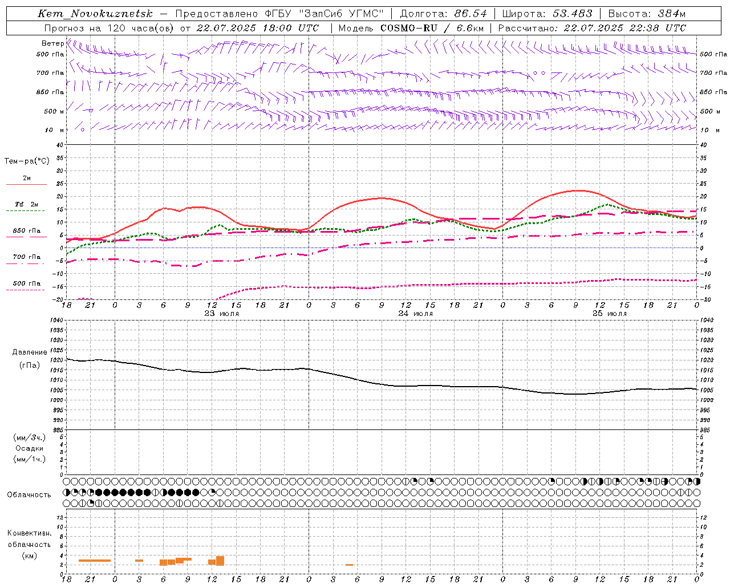Click the red line sample under '2м' legend
This screenshot has height=584, width=730.
click(26, 185)
